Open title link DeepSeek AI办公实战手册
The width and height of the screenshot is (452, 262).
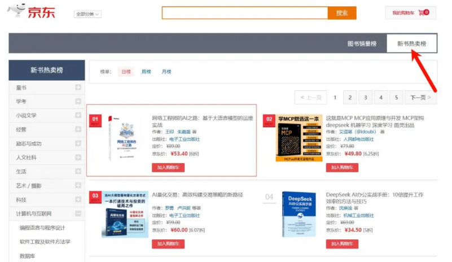(x=375, y=198)
